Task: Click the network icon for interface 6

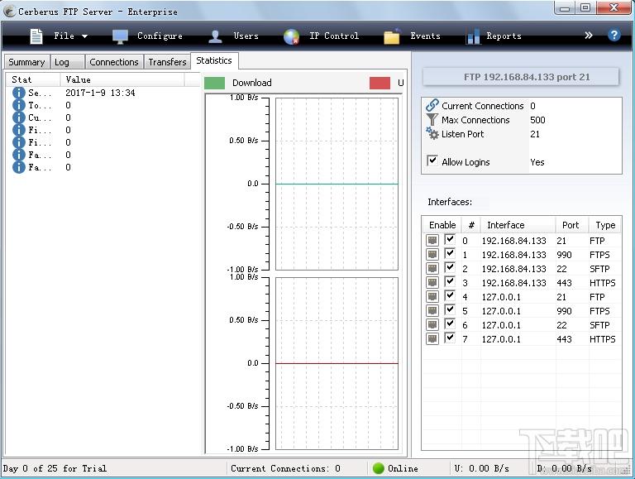Action: tap(432, 324)
